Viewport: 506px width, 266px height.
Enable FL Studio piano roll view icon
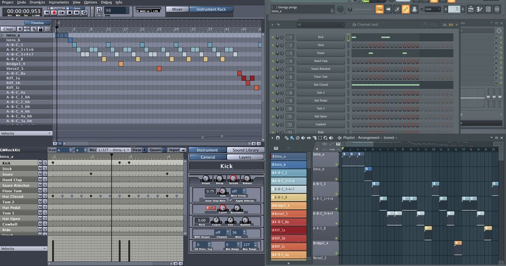tap(379, 9)
